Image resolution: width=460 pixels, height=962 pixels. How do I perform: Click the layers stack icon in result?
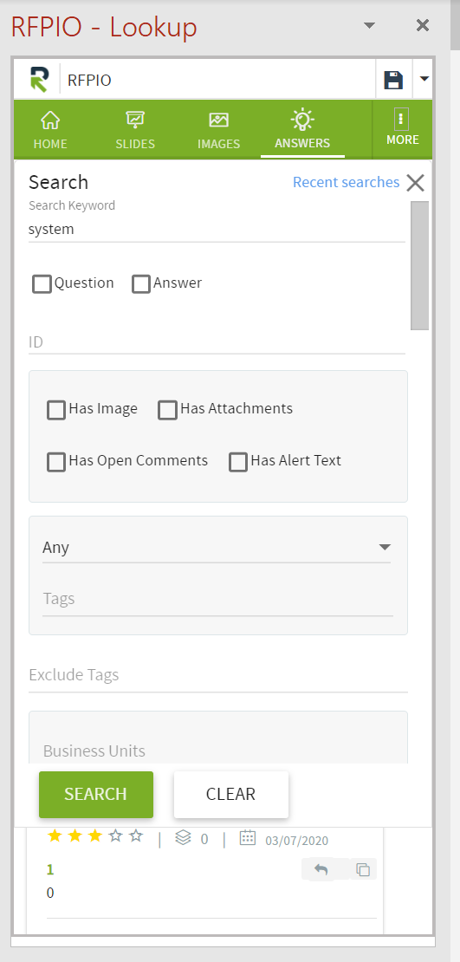click(183, 838)
